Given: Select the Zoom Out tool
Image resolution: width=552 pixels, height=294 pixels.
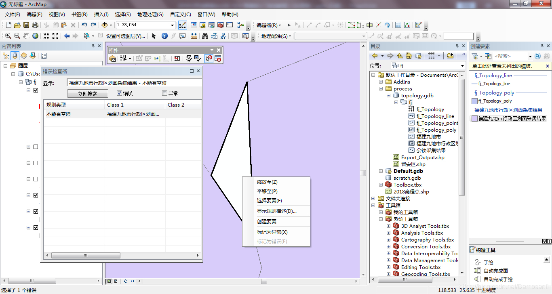Looking at the screenshot, I should [x=17, y=36].
